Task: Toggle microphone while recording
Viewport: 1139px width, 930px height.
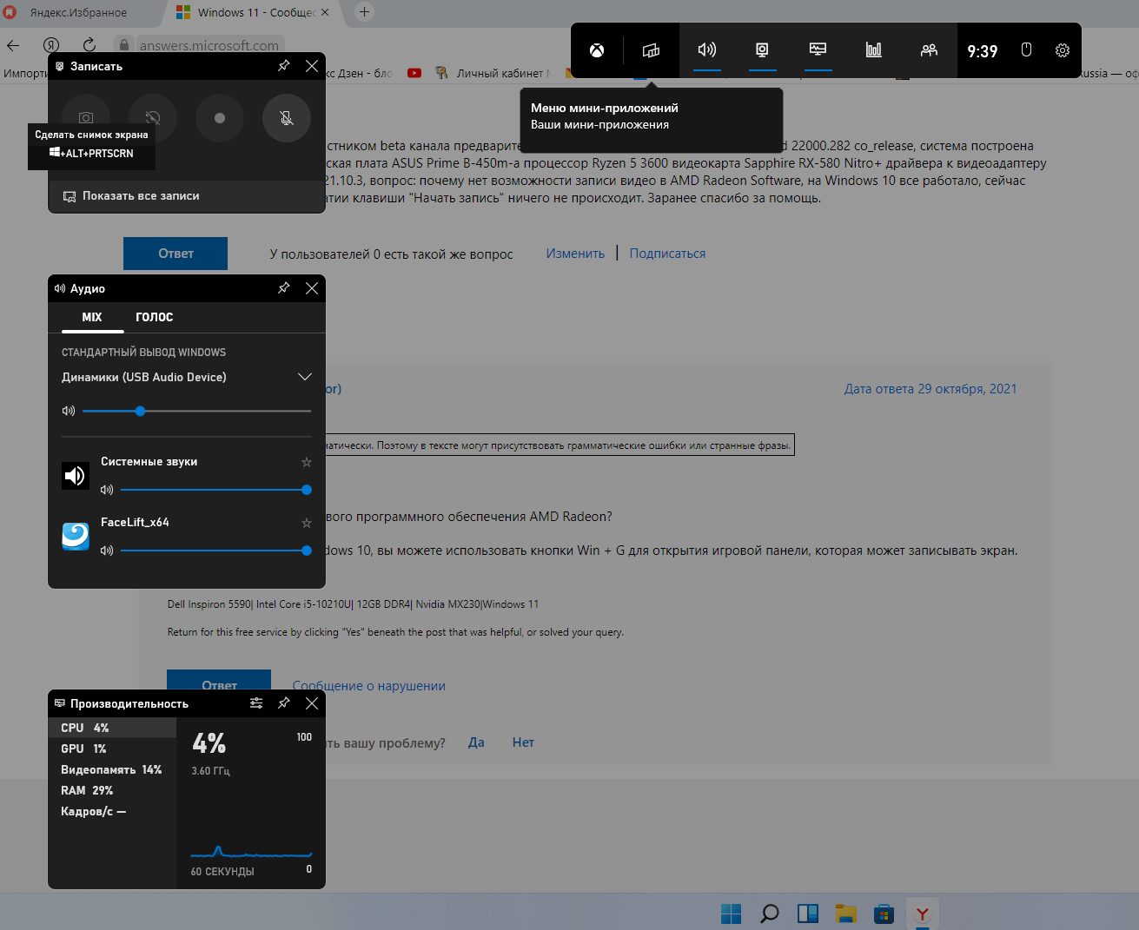Action: coord(287,118)
